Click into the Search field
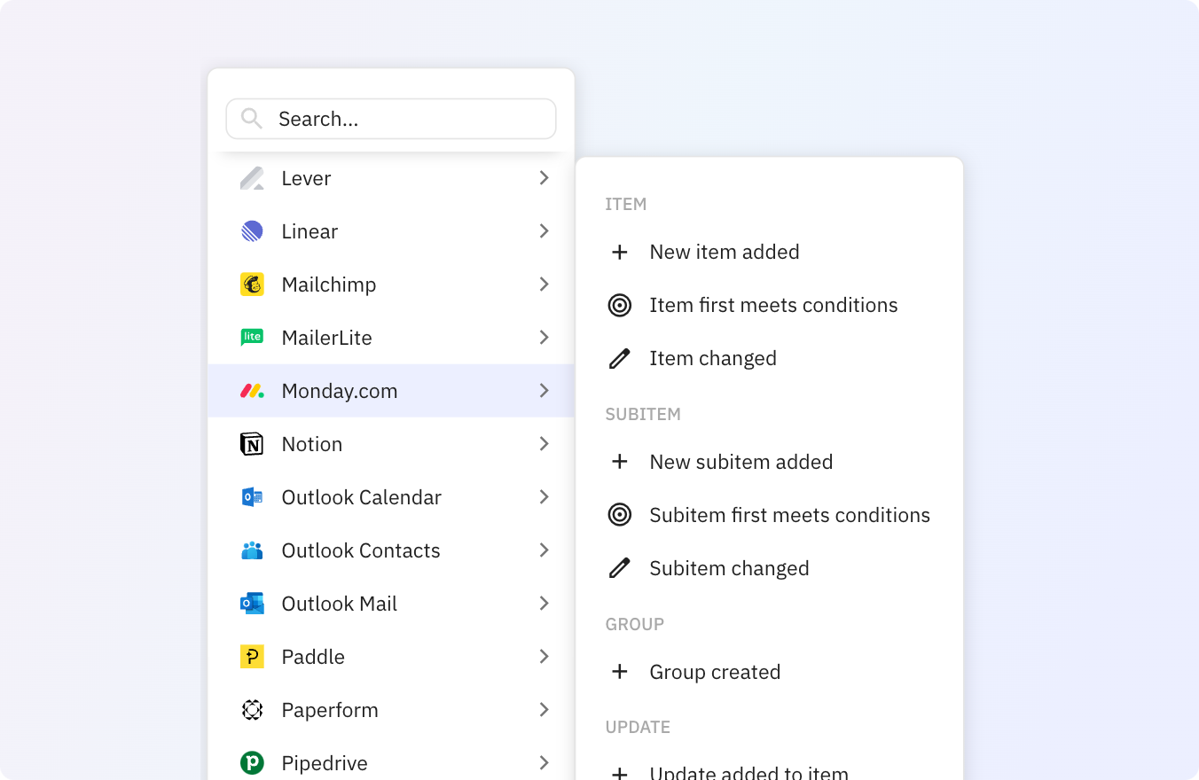Viewport: 1199px width, 780px height. [x=391, y=119]
